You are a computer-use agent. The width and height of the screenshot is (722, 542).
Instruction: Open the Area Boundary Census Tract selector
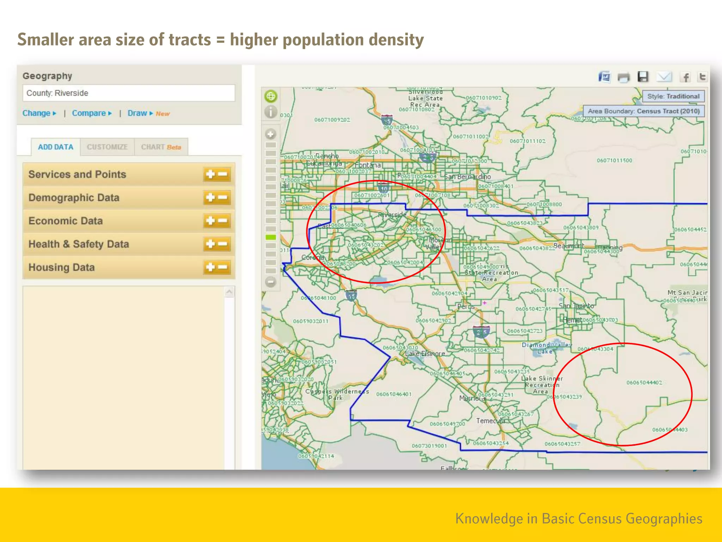point(643,111)
